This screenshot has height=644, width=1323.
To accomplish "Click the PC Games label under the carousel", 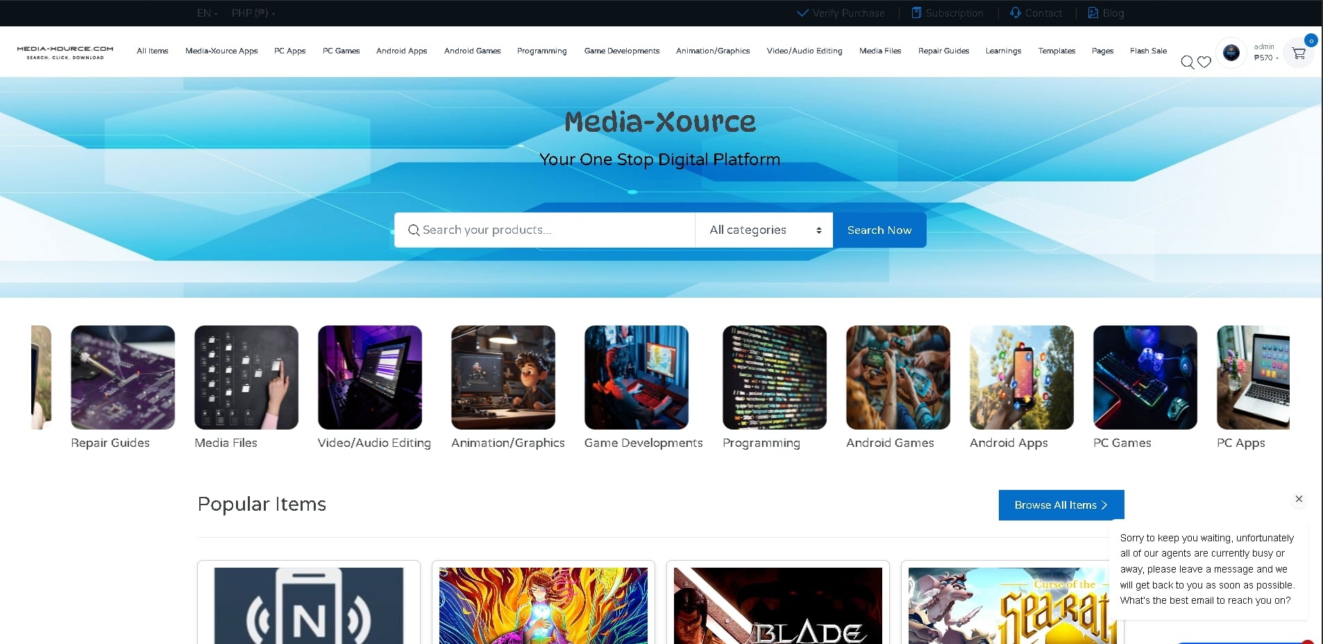I will tap(1122, 443).
